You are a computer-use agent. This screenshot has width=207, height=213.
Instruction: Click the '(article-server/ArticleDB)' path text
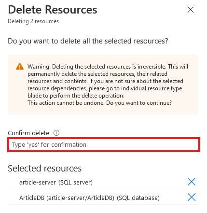80,198
